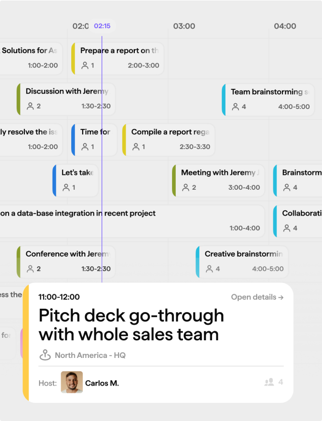Select the 03:00 time column header
Viewport: 322px width, 421px height.
point(184,26)
